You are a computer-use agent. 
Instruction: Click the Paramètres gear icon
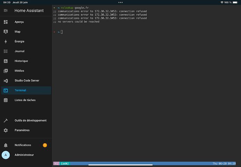(x=6, y=130)
